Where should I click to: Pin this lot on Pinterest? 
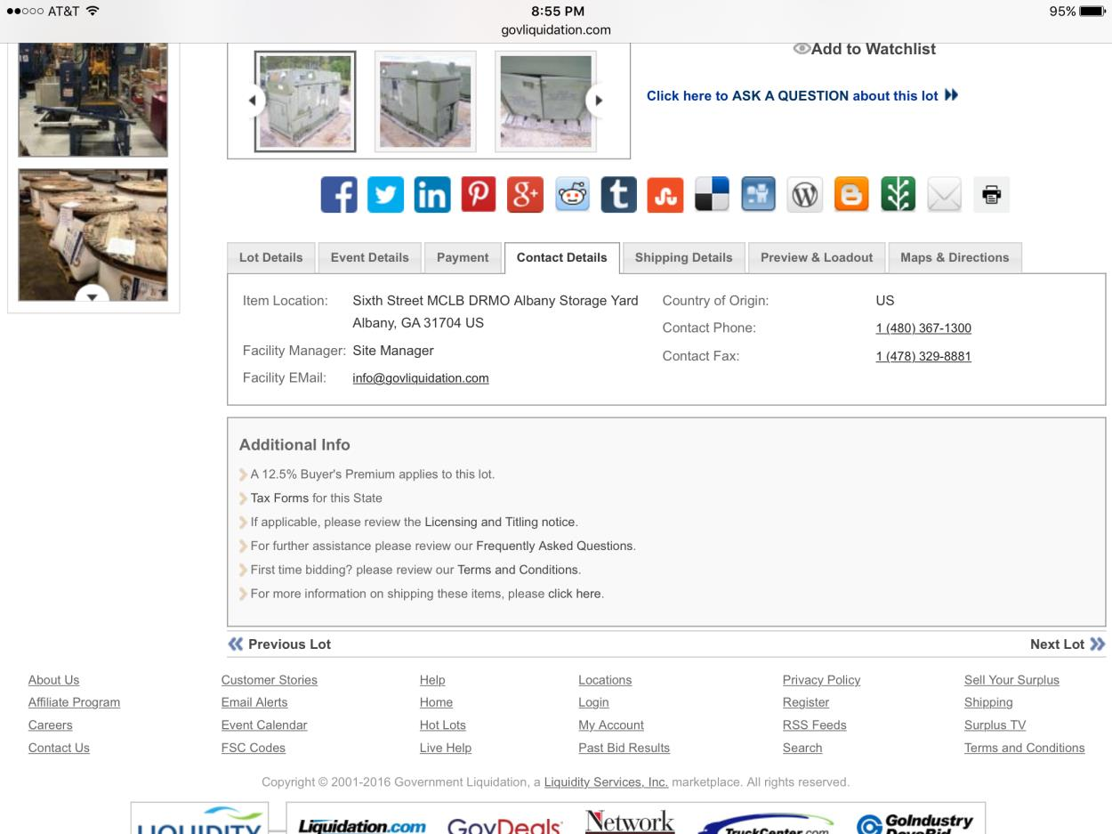(x=479, y=195)
